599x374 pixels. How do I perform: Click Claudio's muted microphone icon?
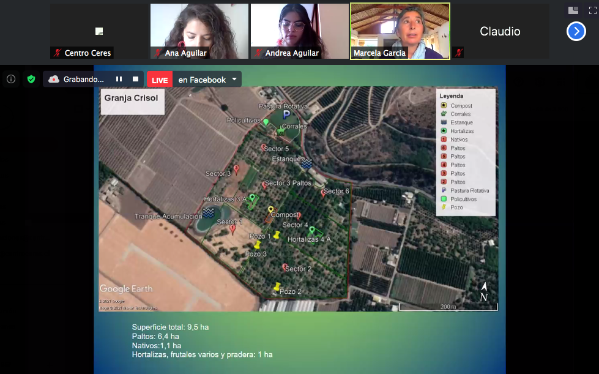[x=458, y=53]
